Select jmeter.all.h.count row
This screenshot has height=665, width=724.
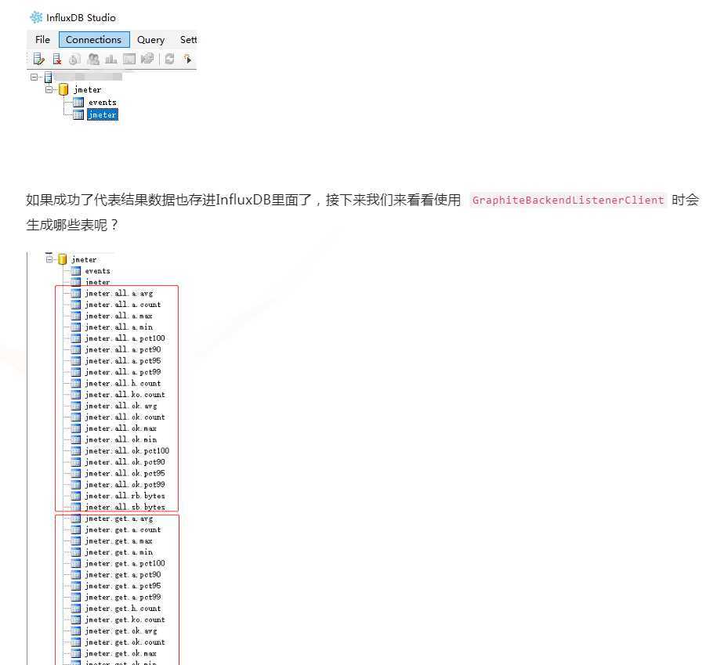[x=123, y=384]
